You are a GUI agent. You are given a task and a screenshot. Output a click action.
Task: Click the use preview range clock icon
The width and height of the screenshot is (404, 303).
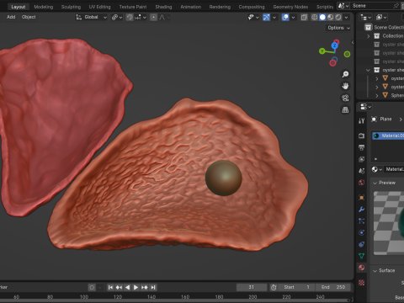coord(274,287)
